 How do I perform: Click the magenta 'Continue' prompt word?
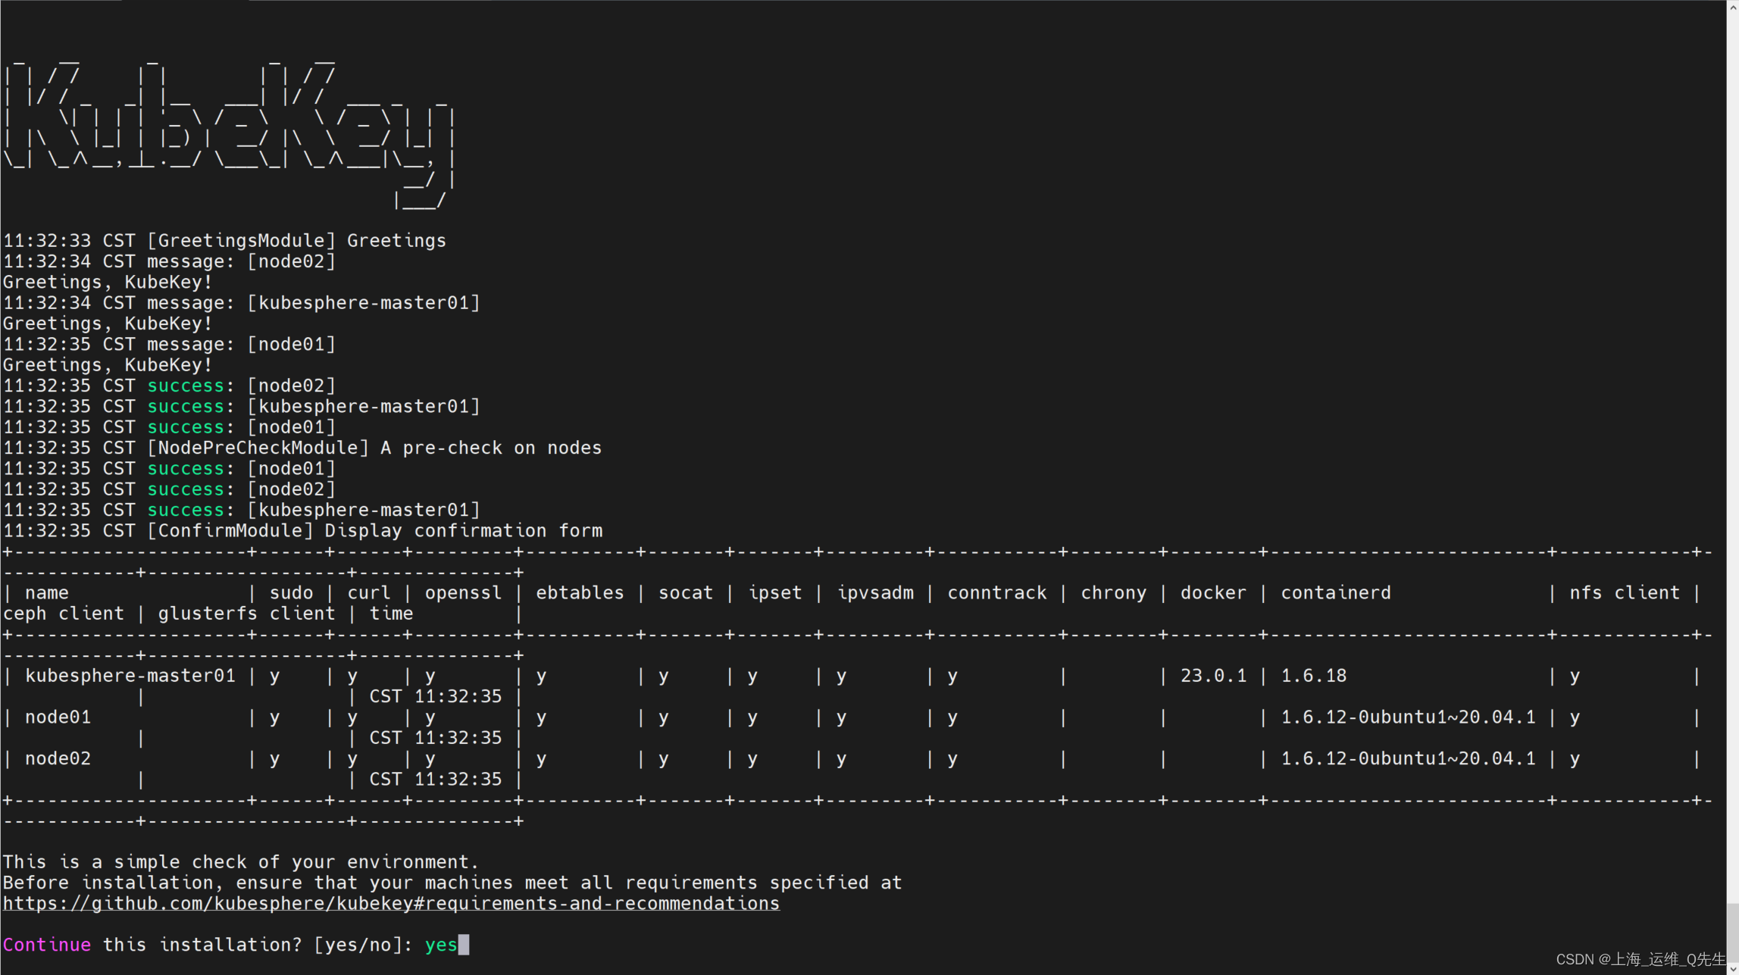(47, 945)
